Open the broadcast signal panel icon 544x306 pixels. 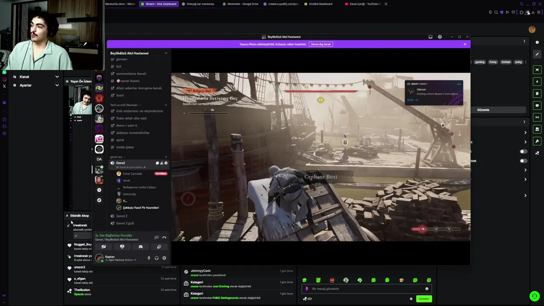click(x=537, y=117)
